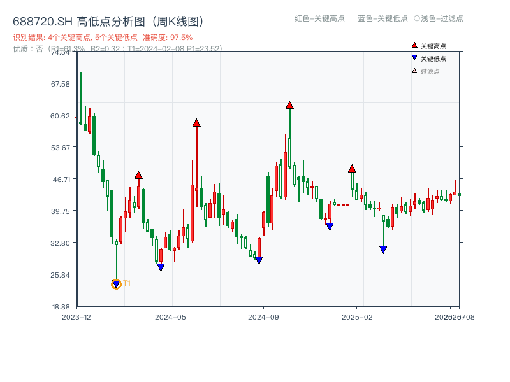Select the blue triangle marker below 2024-09
Viewport: 510px width, 382px height.
(x=259, y=260)
